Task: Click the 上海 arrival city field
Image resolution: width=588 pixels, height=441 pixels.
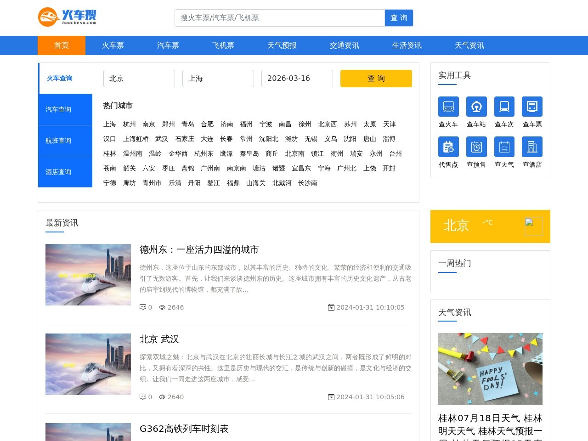Action: pyautogui.click(x=218, y=79)
